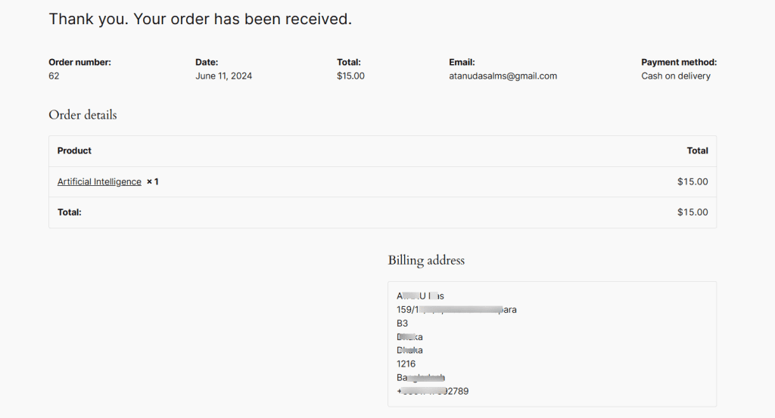Select the B3 line in billing address
The width and height of the screenshot is (775, 418).
[x=403, y=324]
